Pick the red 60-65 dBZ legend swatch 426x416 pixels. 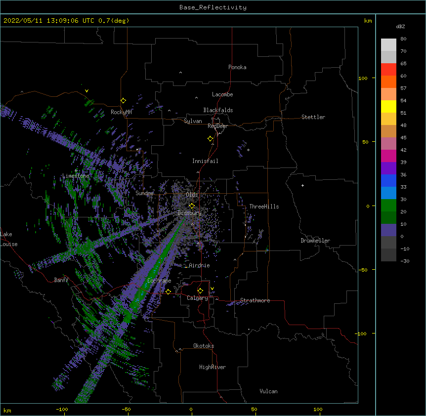coord(388,70)
